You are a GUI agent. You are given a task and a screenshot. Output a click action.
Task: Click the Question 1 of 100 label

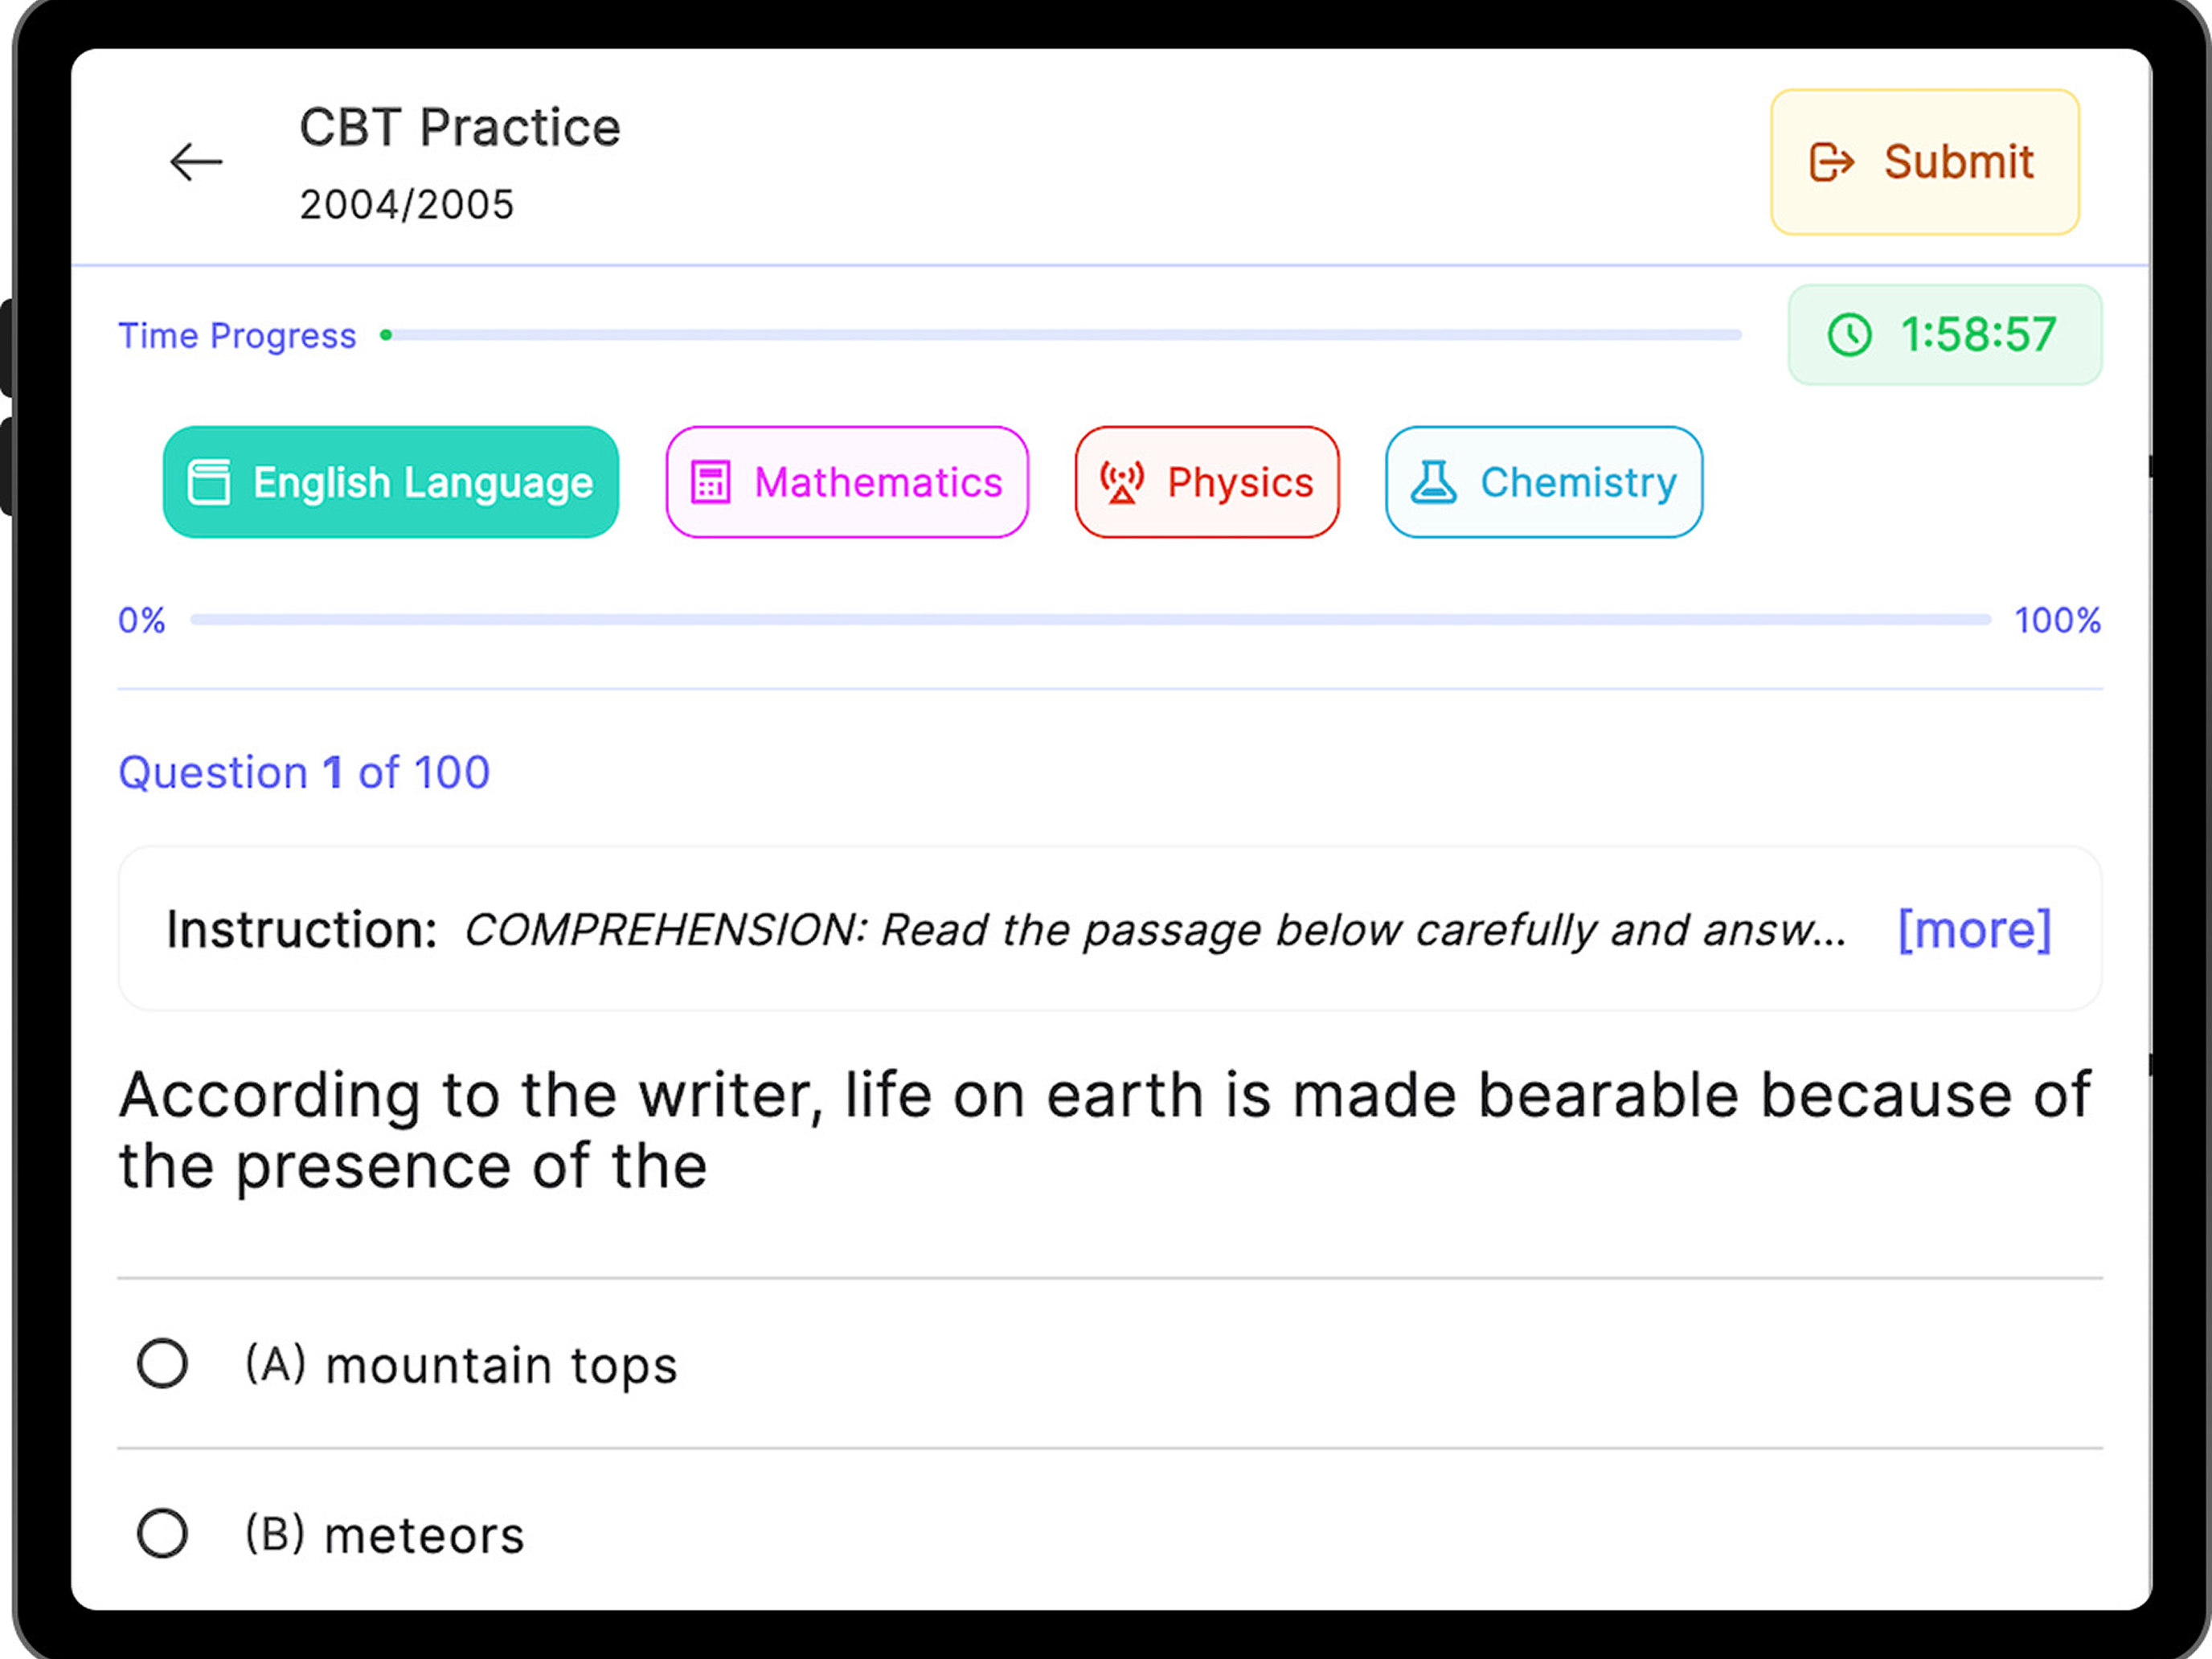[304, 773]
